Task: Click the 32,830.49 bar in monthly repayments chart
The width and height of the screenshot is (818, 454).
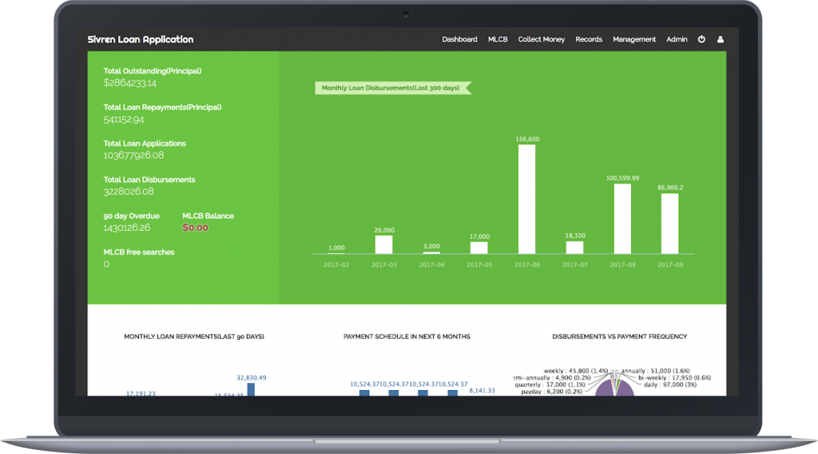Action: (x=251, y=389)
